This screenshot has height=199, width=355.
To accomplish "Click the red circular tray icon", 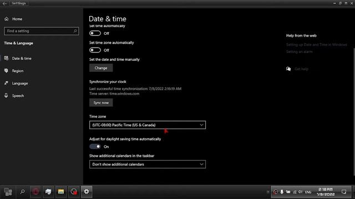I will 275,192.
